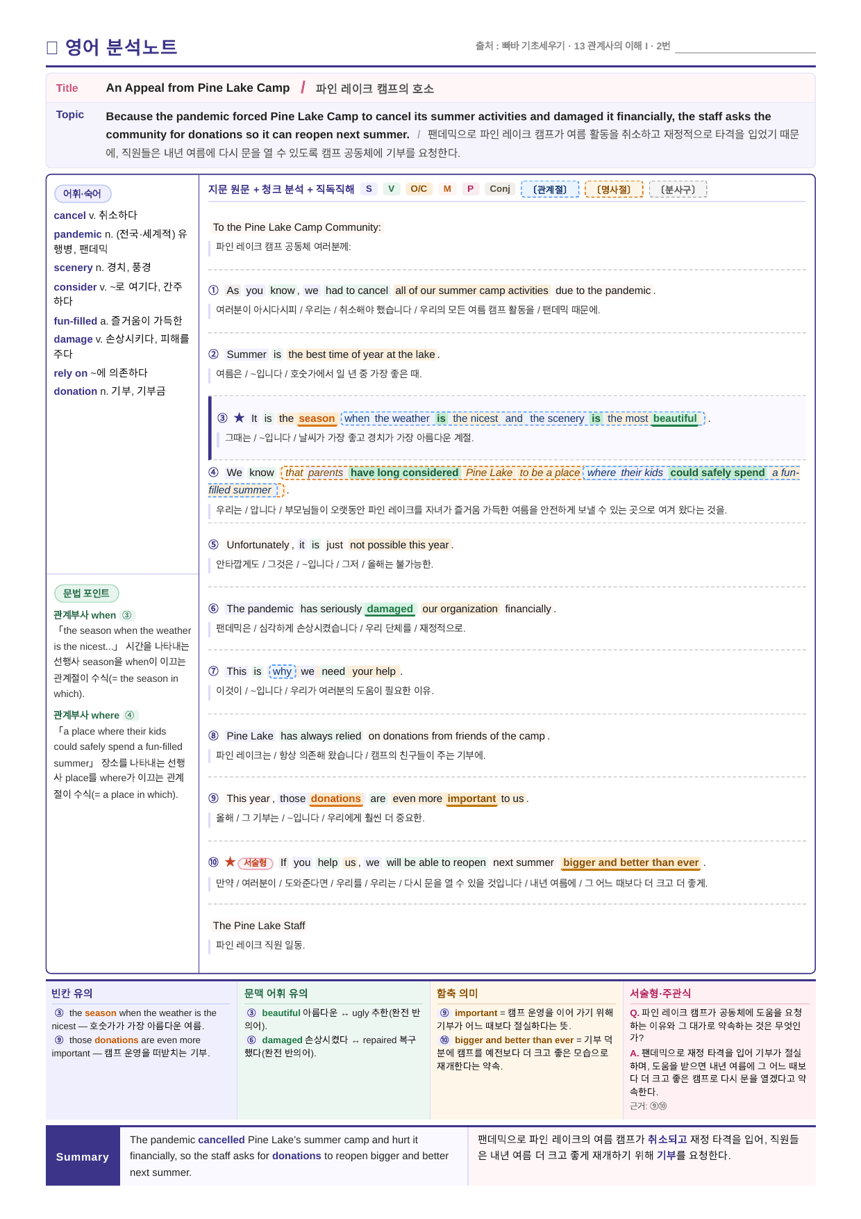This screenshot has width=861, height=1219.
Task: Select the M legend tag
Action: point(447,189)
